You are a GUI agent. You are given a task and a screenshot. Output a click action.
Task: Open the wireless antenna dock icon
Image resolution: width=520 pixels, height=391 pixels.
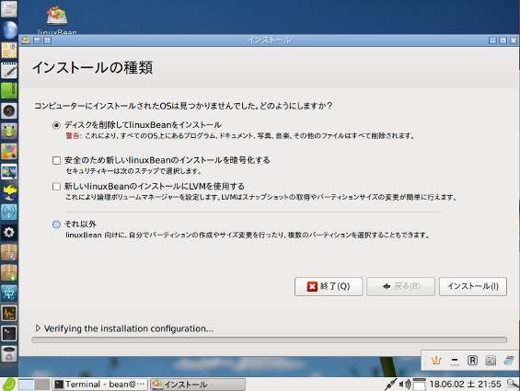pos(9,212)
